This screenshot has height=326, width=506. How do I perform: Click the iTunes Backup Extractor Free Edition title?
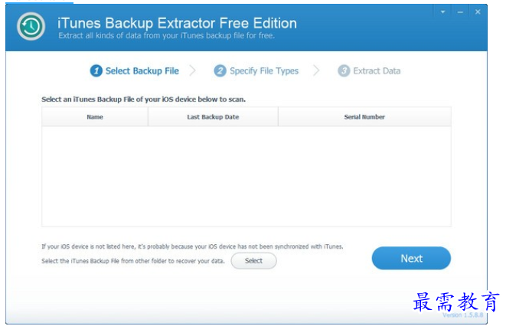[x=177, y=23]
